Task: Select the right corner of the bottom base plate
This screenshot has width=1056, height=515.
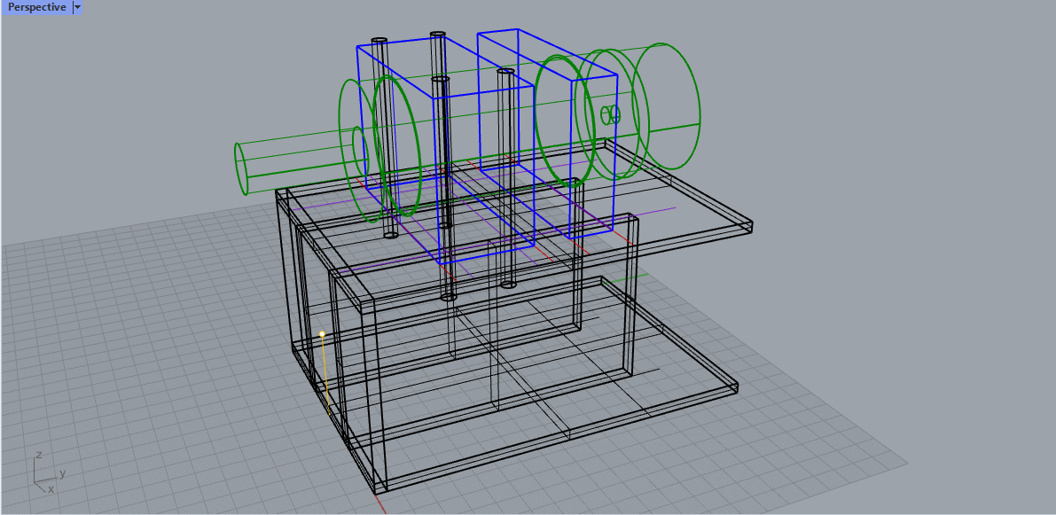Action: coord(734,386)
